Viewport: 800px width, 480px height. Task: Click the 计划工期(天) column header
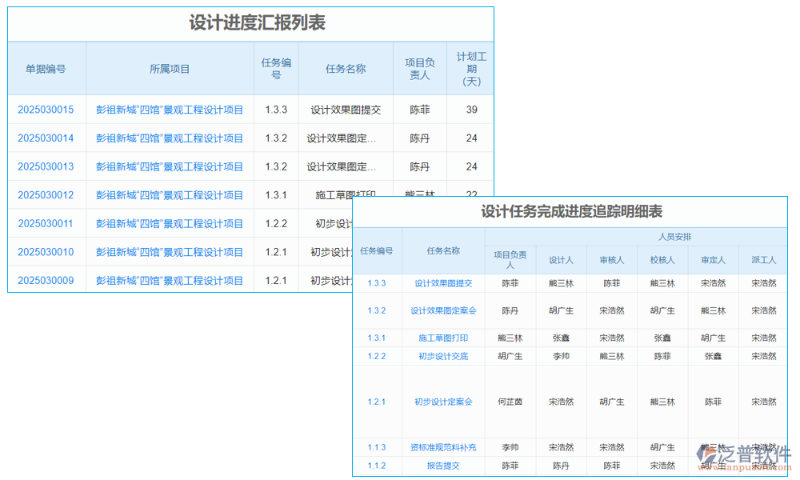click(x=470, y=69)
